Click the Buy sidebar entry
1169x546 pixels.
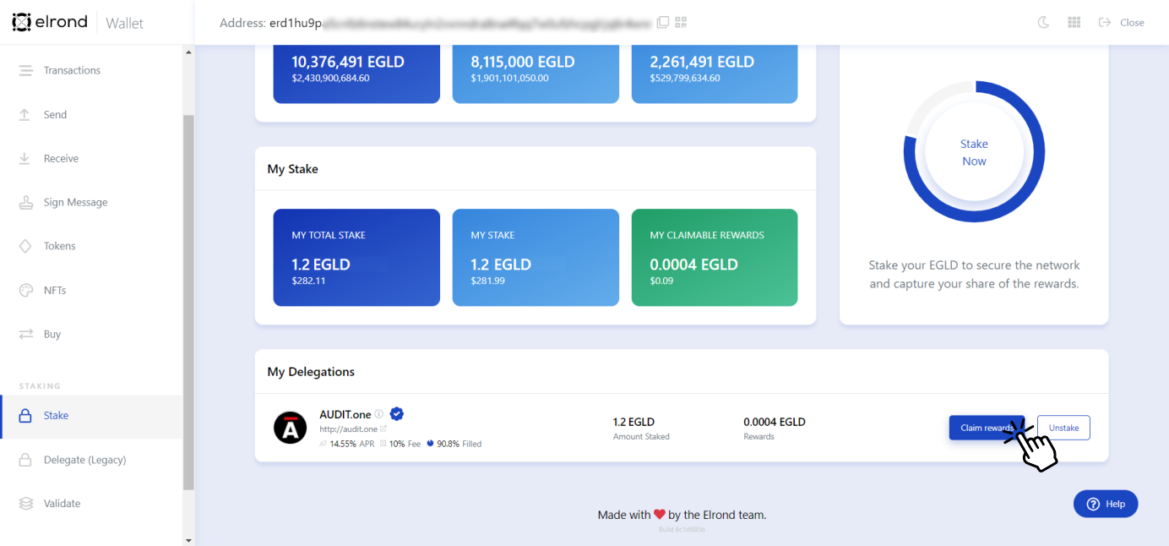[x=91, y=334]
